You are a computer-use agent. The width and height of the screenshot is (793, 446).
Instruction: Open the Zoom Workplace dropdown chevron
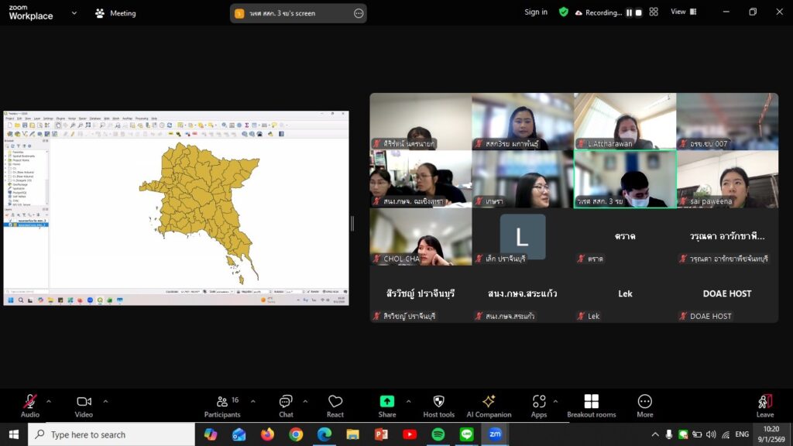(x=74, y=13)
